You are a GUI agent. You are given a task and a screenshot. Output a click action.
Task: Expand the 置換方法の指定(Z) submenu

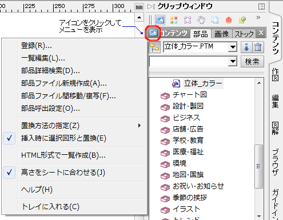point(82,126)
